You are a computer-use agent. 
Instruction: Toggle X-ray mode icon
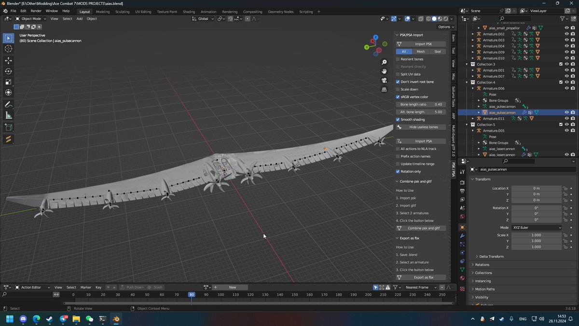[x=421, y=19]
